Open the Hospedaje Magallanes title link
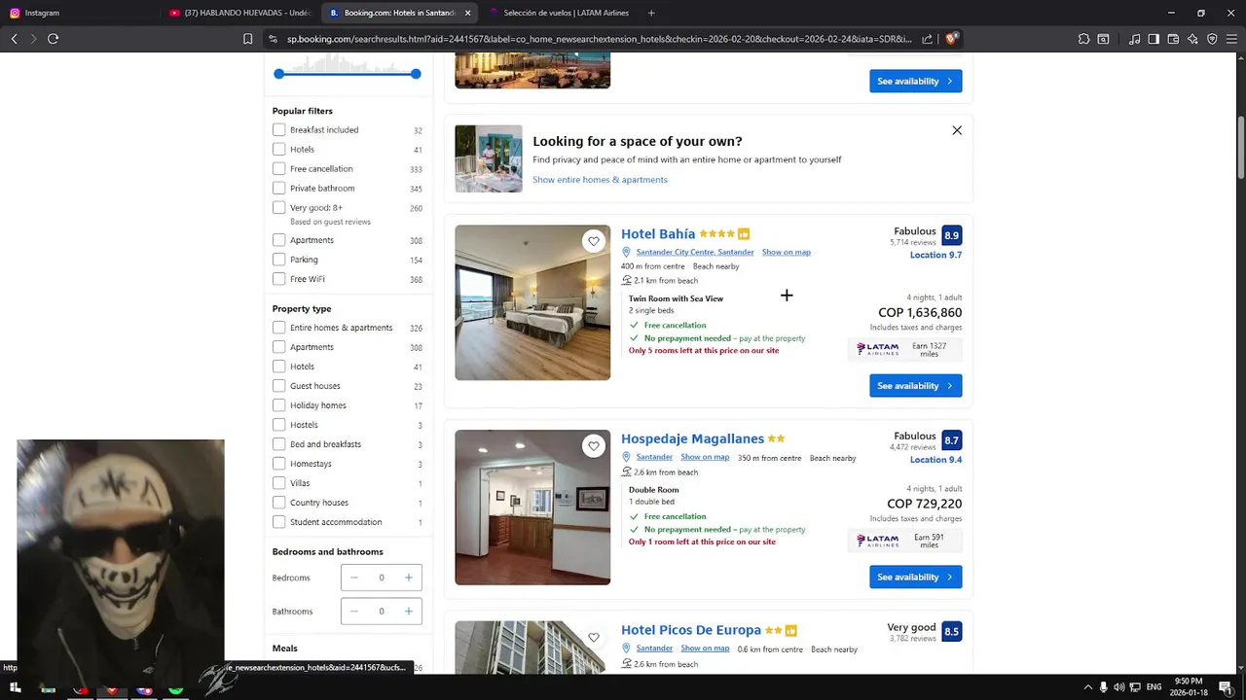The width and height of the screenshot is (1246, 700). point(692,439)
